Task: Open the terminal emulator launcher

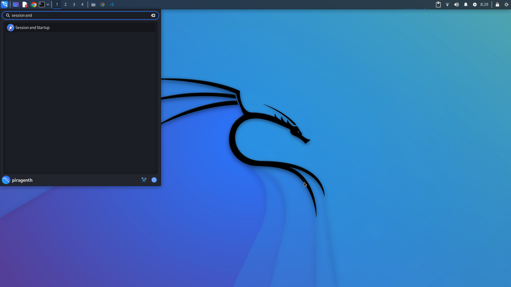Action: 42,5
